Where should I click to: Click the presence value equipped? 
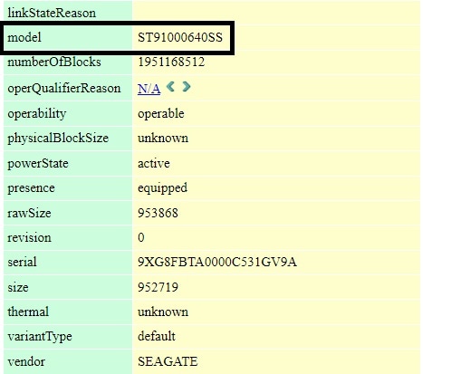click(x=162, y=188)
